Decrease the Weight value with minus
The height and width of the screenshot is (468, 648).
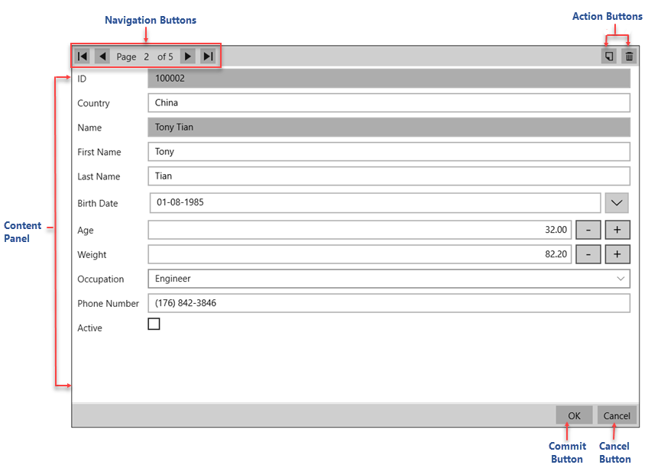coord(588,254)
